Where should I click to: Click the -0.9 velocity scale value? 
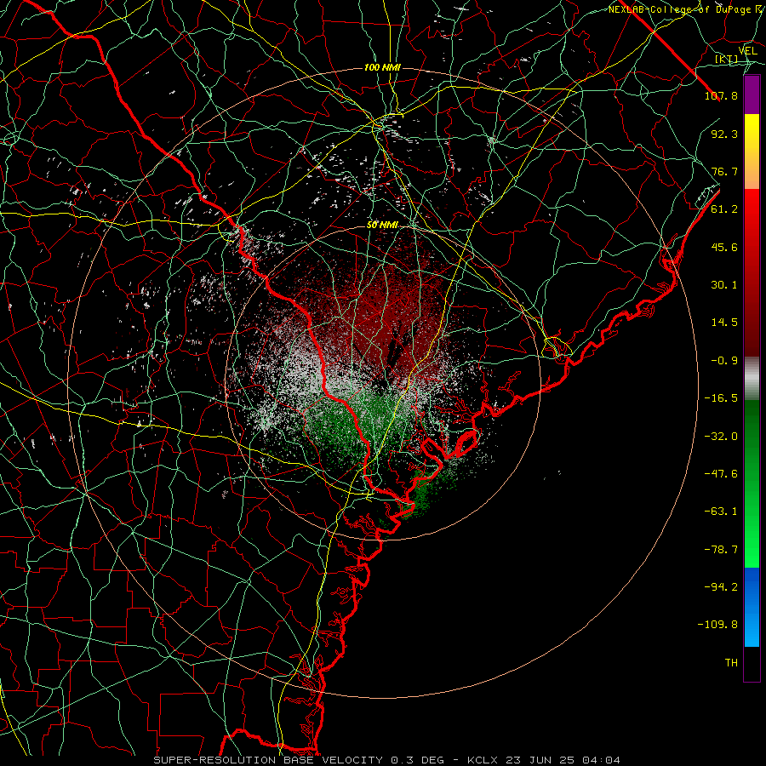[x=724, y=361]
